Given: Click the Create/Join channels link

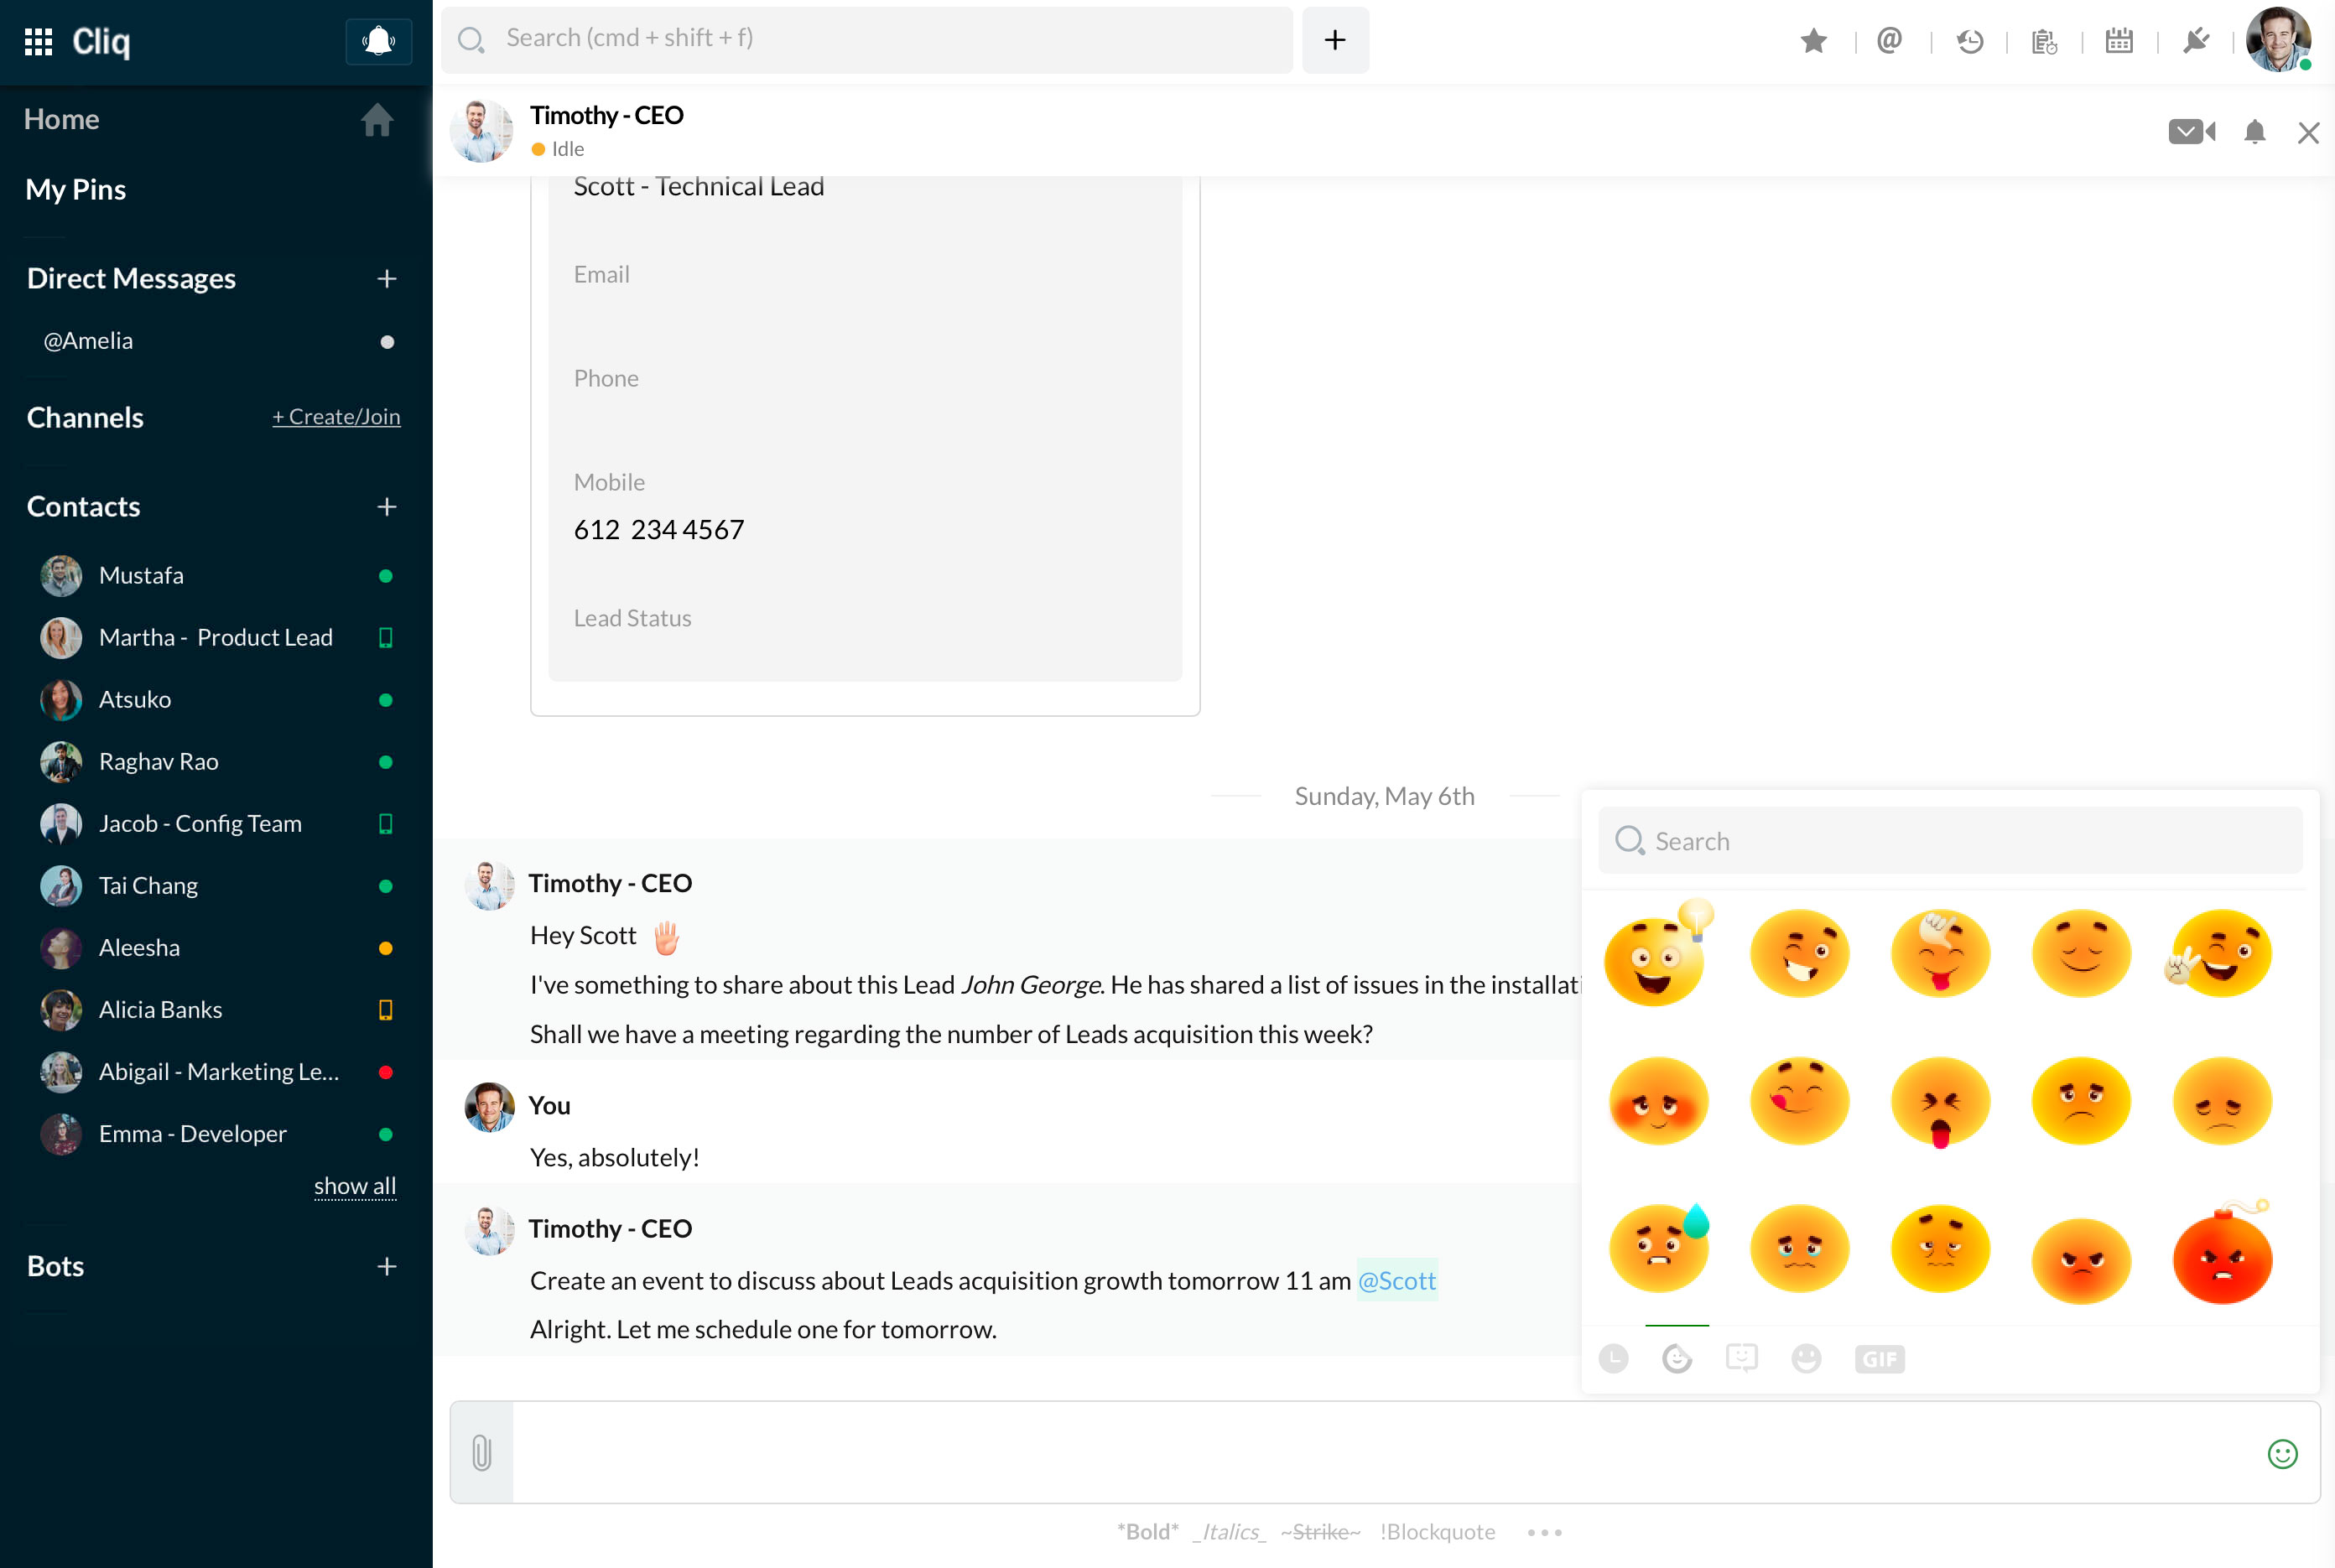Looking at the screenshot, I should [336, 417].
